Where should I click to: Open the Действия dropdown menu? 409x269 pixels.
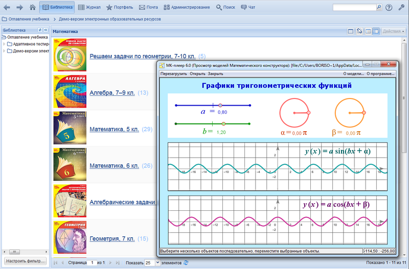(x=394, y=31)
